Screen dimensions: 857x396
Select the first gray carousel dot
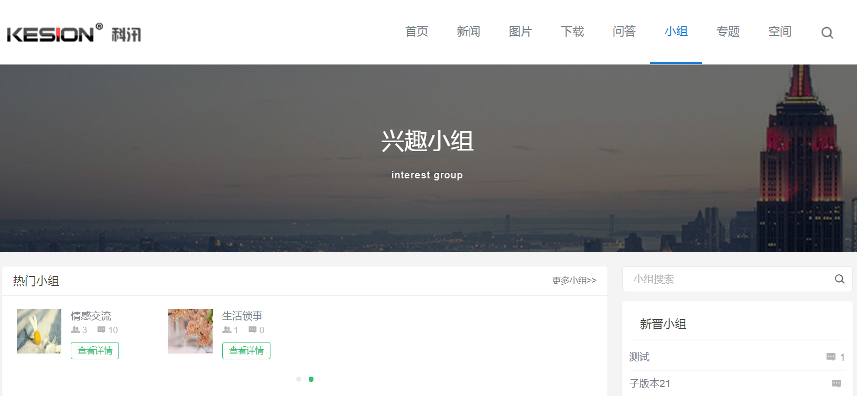299,379
